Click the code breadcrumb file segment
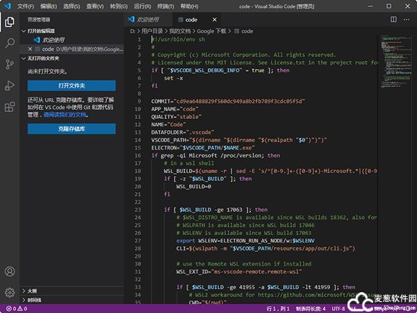 coord(244,31)
